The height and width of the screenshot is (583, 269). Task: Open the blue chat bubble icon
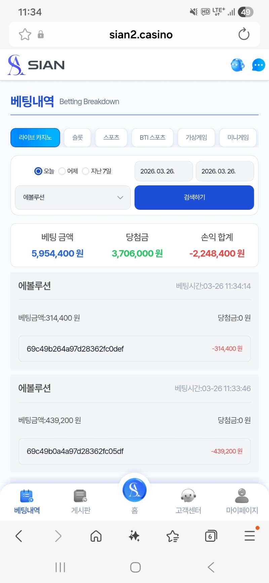click(258, 65)
